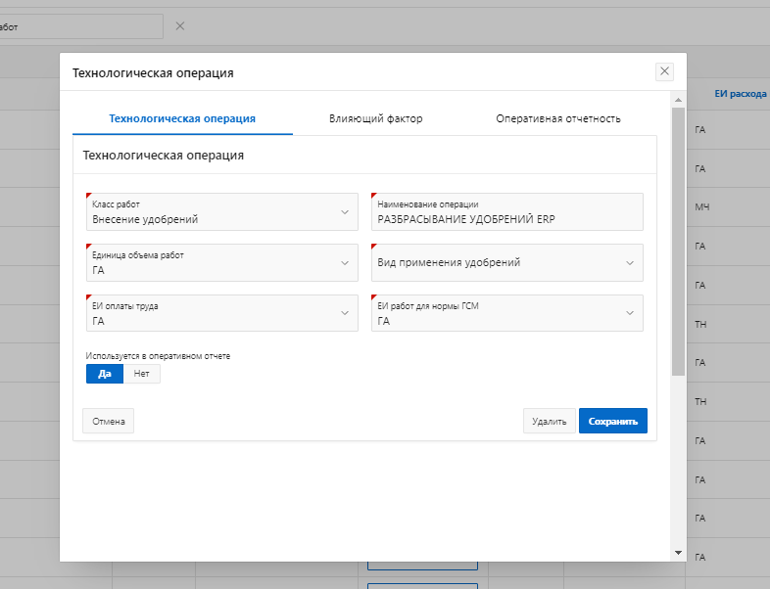Viewport: 770px width, 589px height.
Task: Open ЕИ работ для нормы ГСМ dropdown
Action: coord(629,313)
